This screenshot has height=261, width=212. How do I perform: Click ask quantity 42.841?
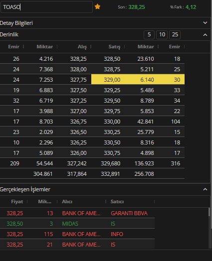pyautogui.click(x=146, y=122)
